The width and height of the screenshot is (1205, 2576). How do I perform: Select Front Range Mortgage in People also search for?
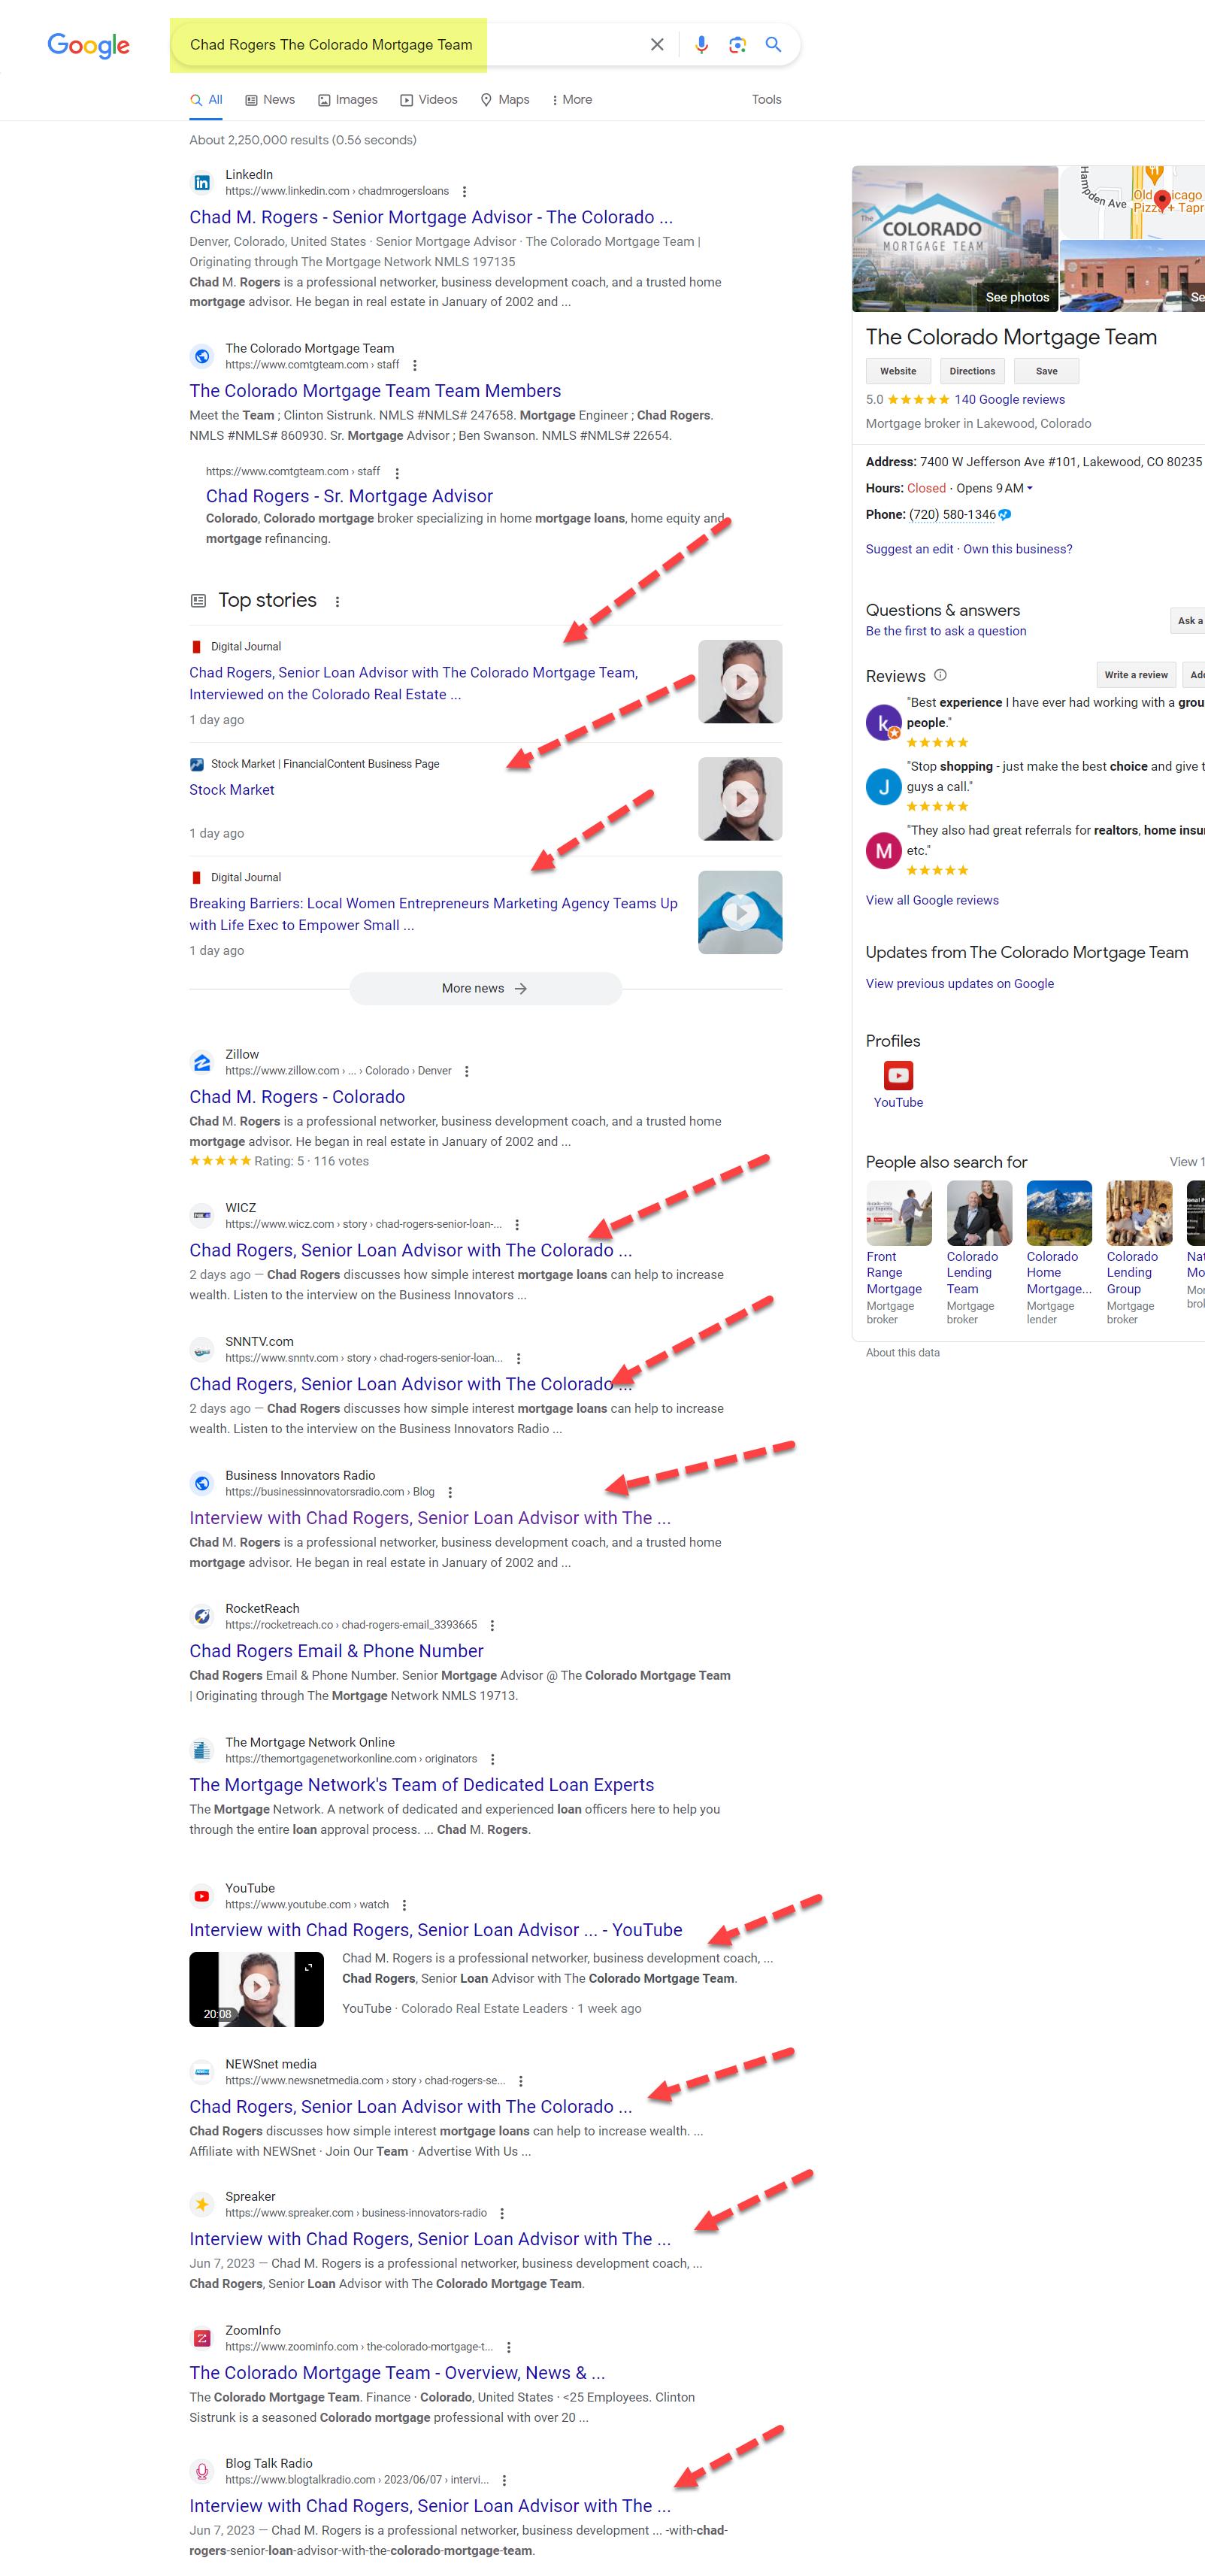(898, 1253)
